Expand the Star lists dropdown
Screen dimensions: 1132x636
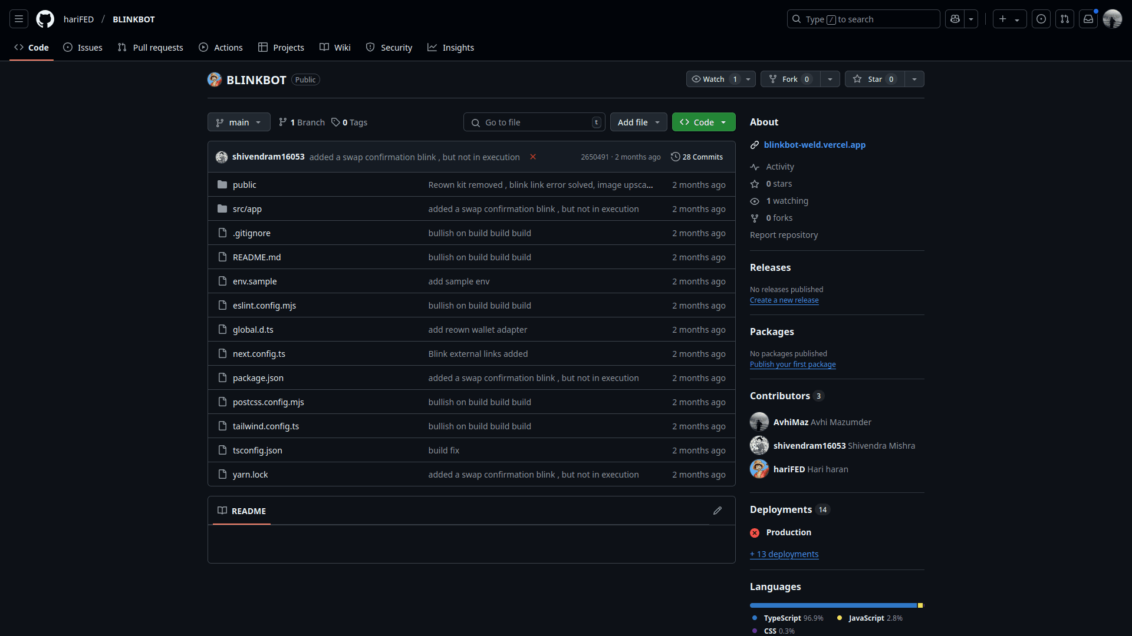(914, 79)
